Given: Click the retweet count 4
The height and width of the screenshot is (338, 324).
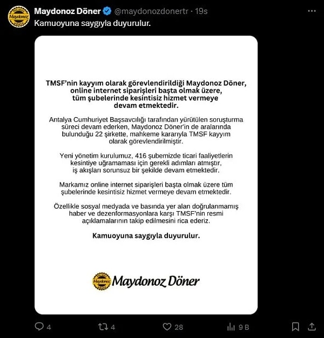Looking at the screenshot, I should tap(113, 327).
